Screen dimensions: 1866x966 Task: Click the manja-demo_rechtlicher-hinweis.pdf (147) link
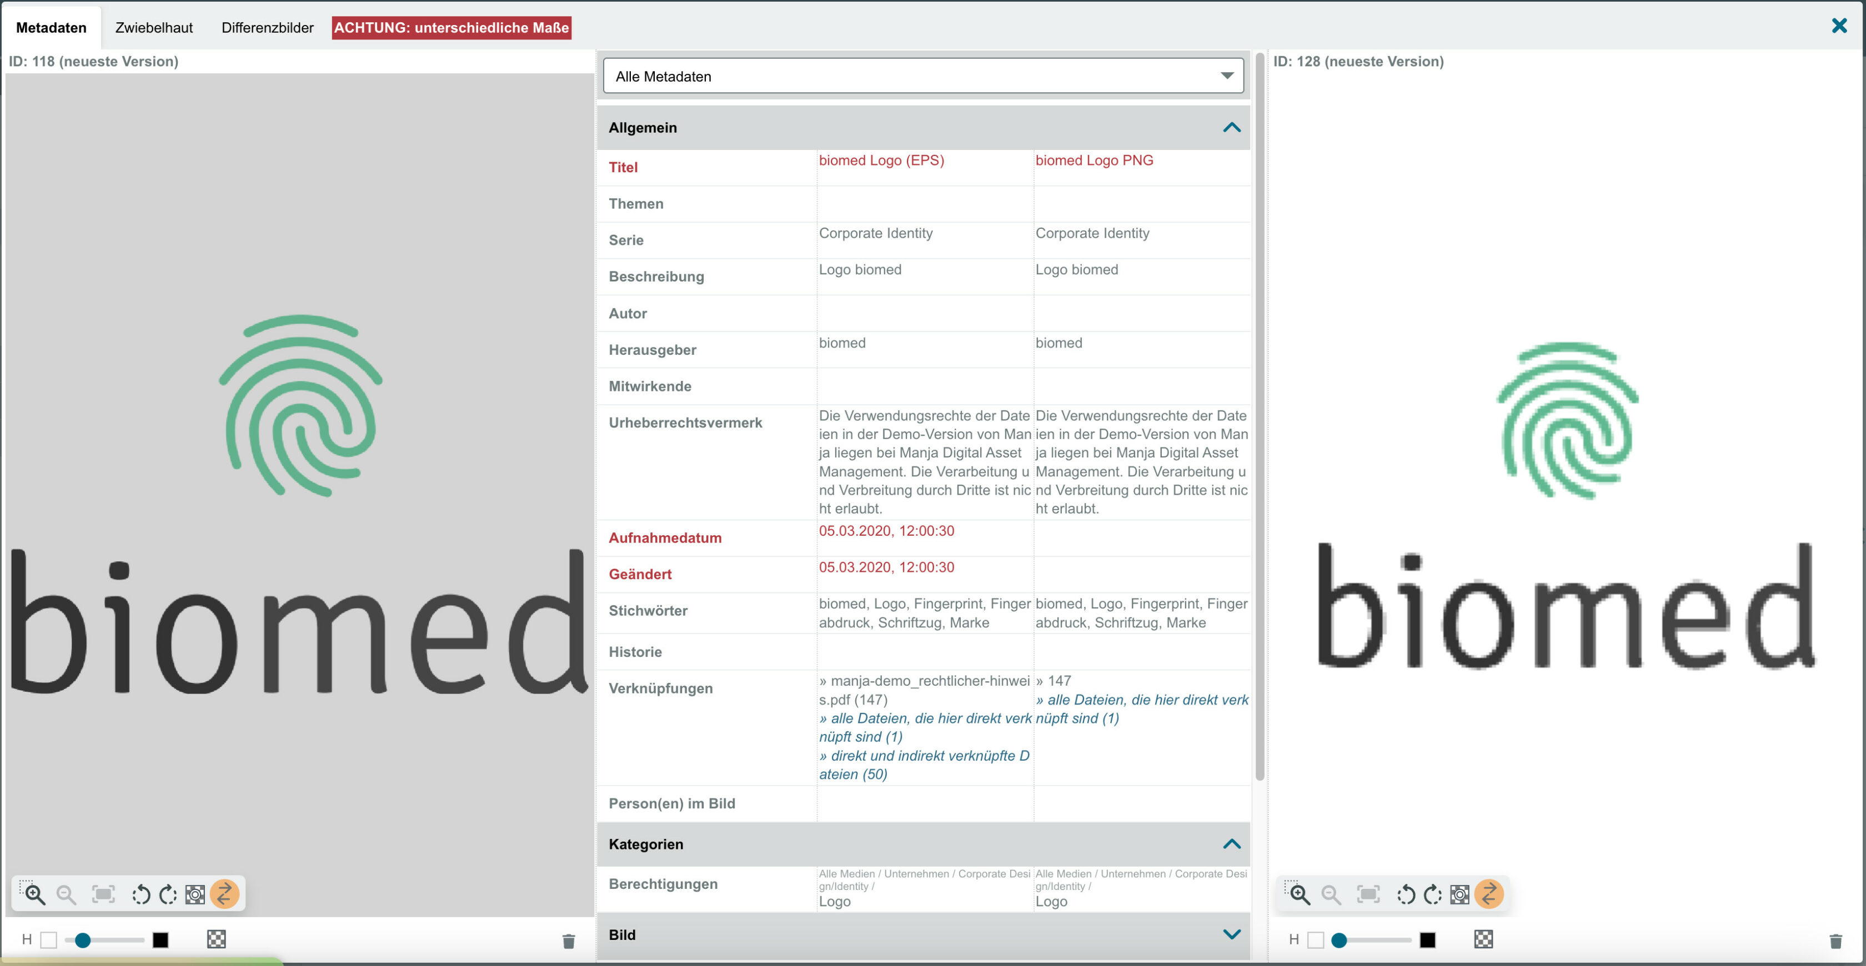pyautogui.click(x=924, y=690)
